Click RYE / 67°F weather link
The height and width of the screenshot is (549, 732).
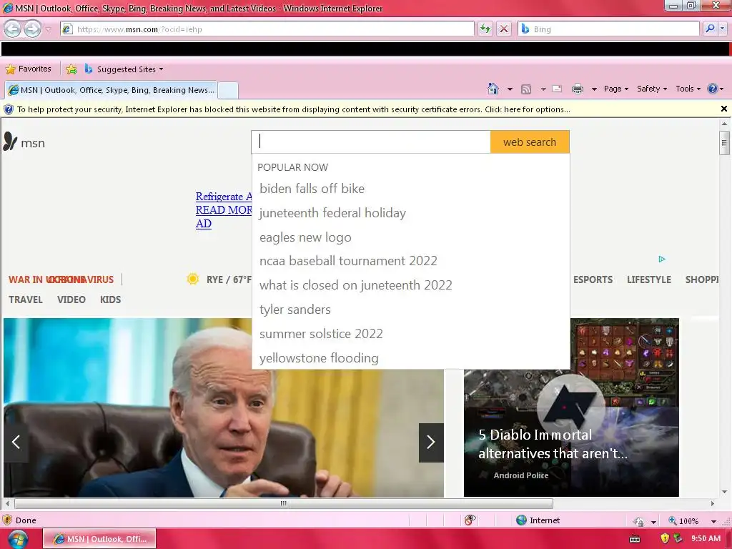229,280
